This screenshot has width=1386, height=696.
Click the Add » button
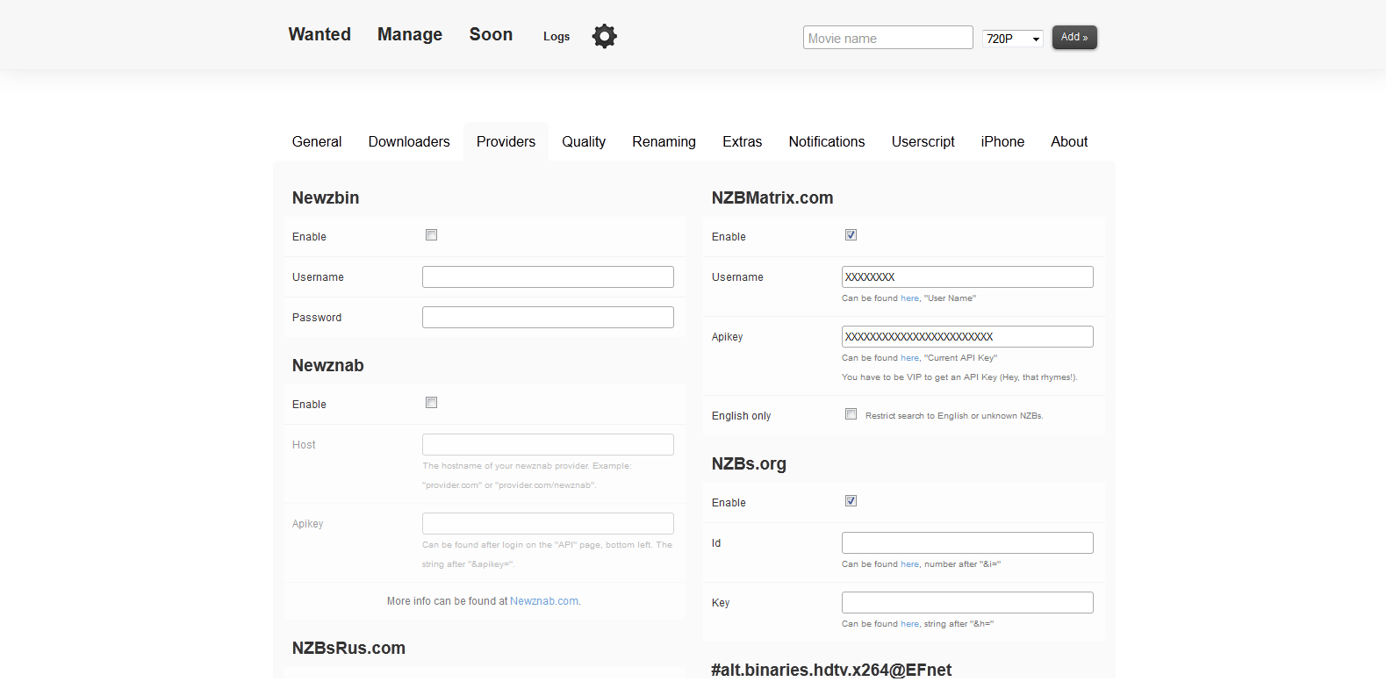pyautogui.click(x=1074, y=37)
